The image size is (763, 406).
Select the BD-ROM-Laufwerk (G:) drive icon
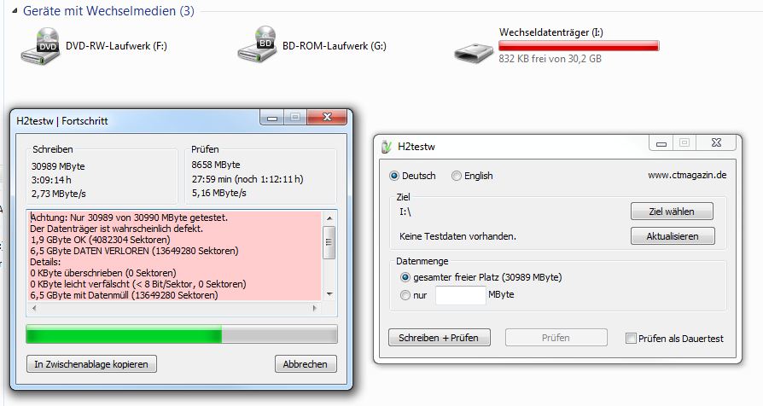click(257, 44)
